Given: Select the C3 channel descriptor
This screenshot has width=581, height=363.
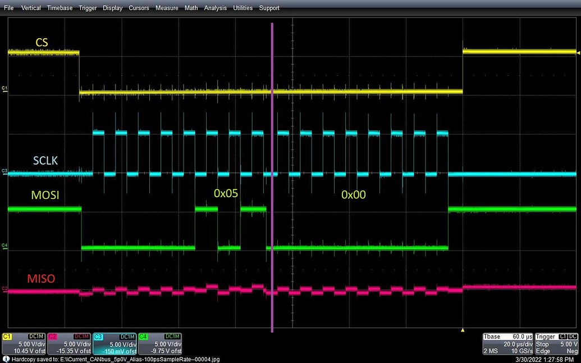Looking at the screenshot, I should [x=115, y=344].
